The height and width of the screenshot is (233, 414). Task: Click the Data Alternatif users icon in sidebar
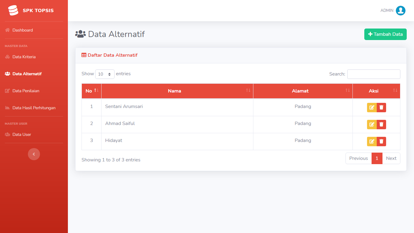pos(8,74)
